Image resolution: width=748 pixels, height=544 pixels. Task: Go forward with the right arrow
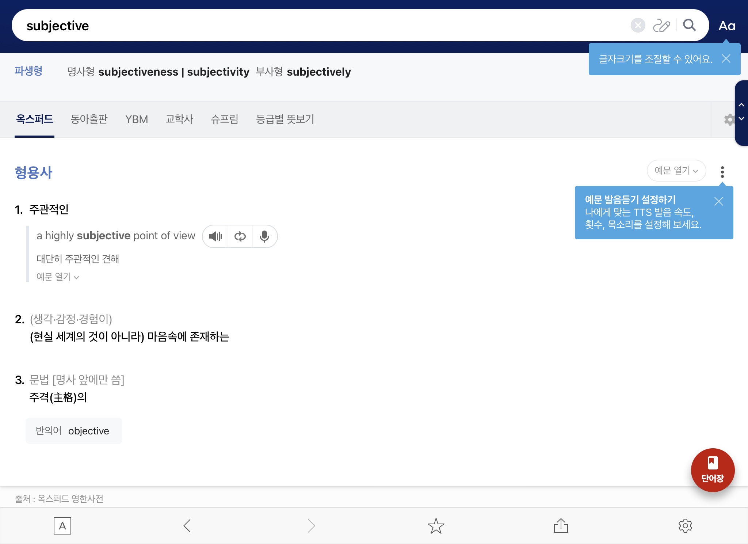click(311, 526)
